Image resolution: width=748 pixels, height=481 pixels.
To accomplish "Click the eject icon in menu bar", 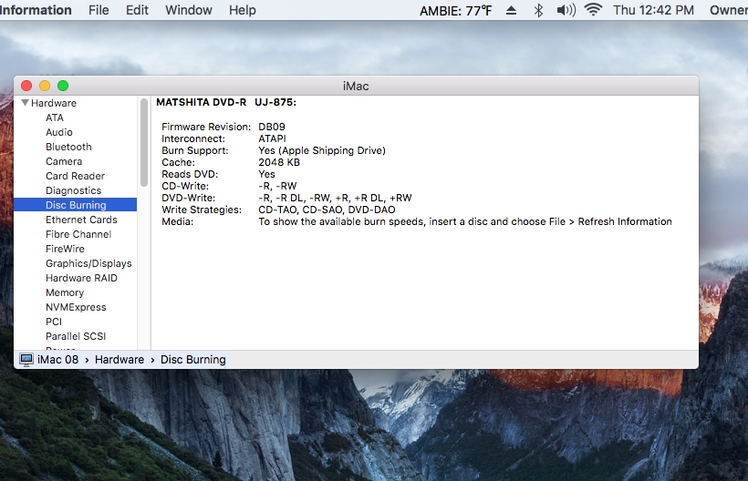I will tap(511, 11).
